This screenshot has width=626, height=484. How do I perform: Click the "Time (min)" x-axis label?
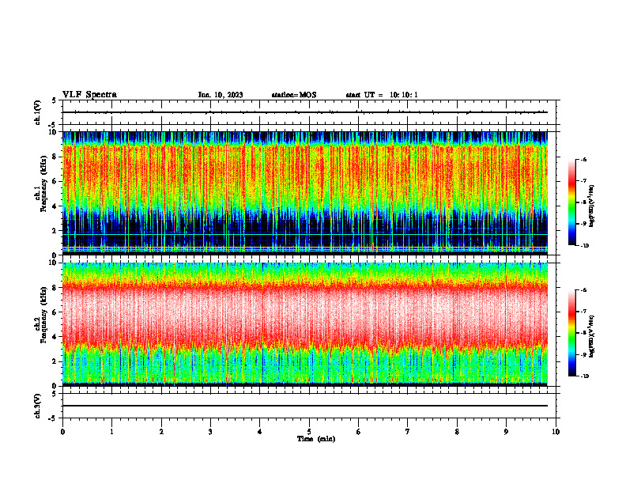tap(316, 439)
